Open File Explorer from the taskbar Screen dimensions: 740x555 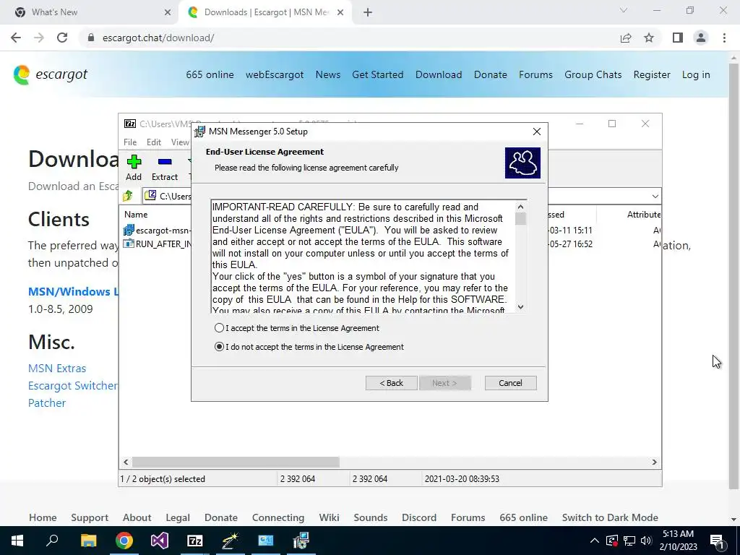pyautogui.click(x=88, y=541)
